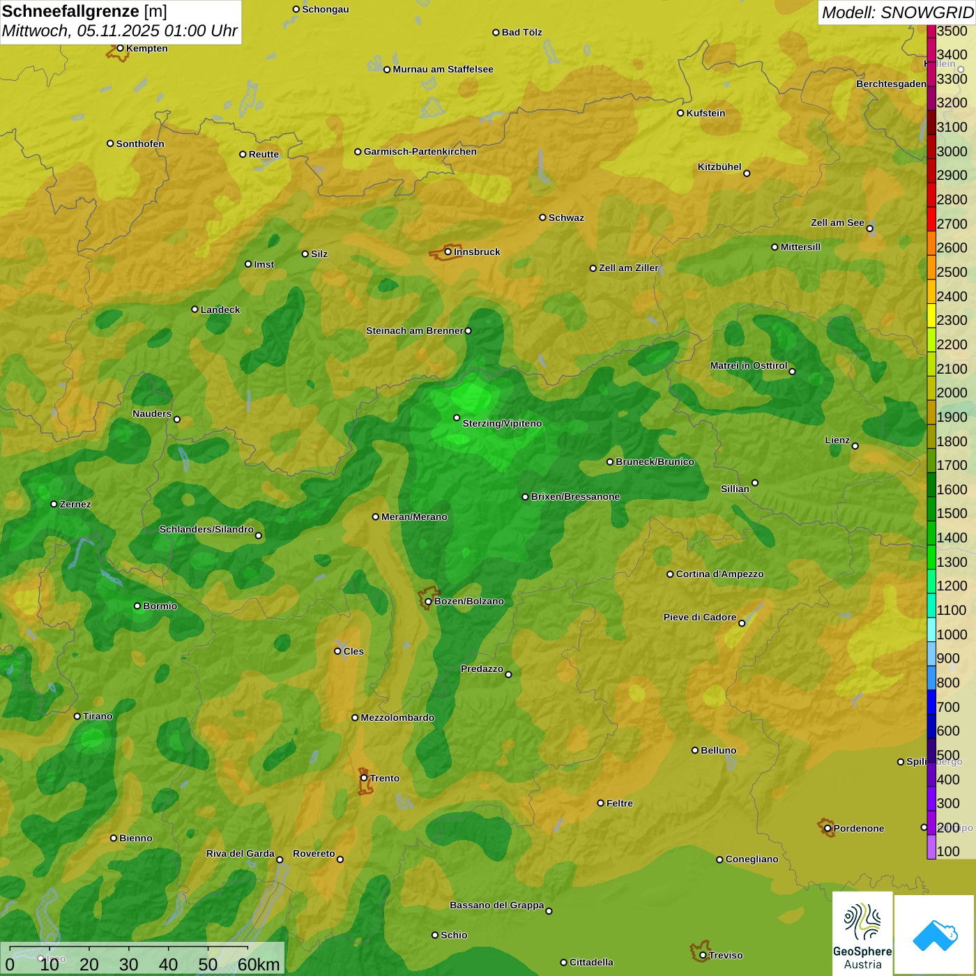Viewport: 976px width, 976px height.
Task: Select the Zernez marker dot
Action: coord(54,504)
